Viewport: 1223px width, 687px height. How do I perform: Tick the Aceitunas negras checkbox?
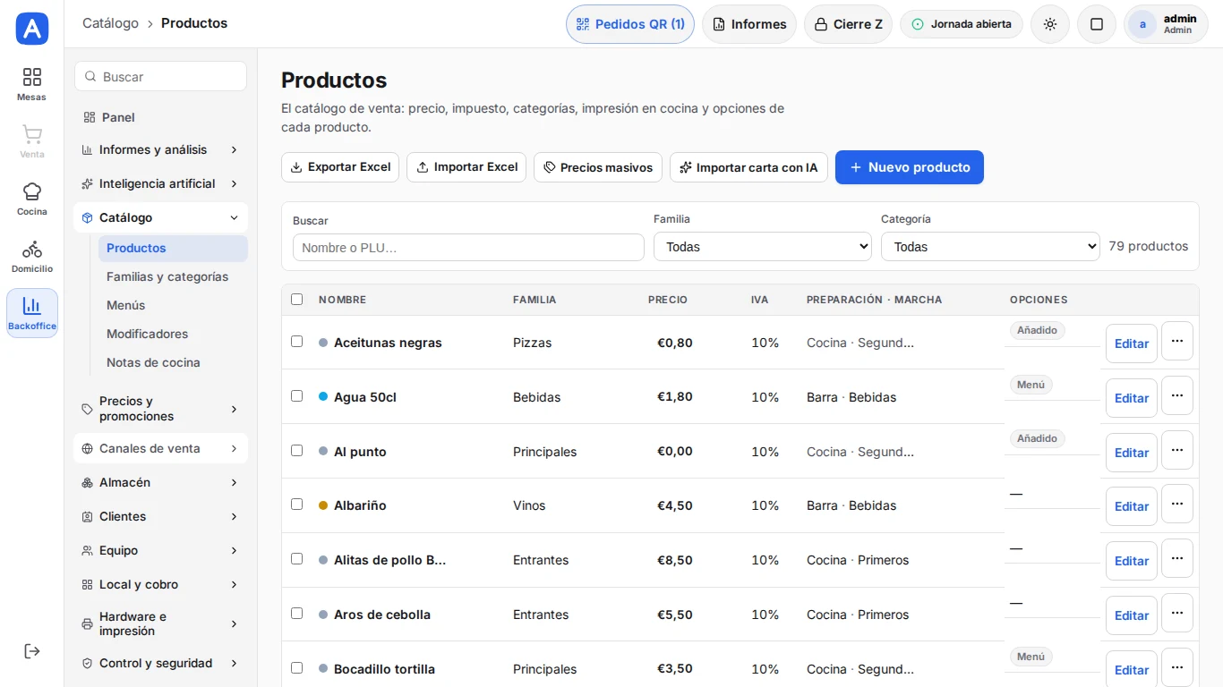pos(297,342)
